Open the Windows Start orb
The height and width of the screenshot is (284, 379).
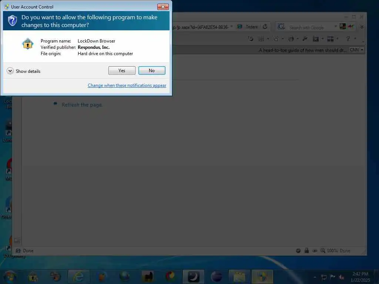coord(9,277)
